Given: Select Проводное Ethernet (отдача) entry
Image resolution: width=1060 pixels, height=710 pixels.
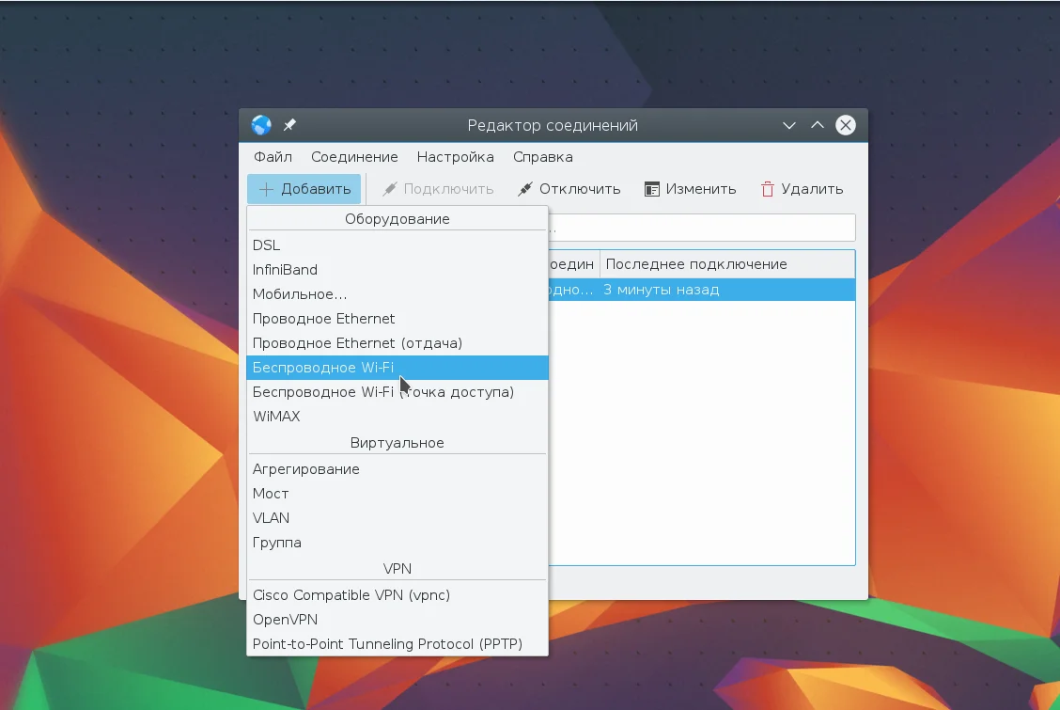Looking at the screenshot, I should click(397, 343).
